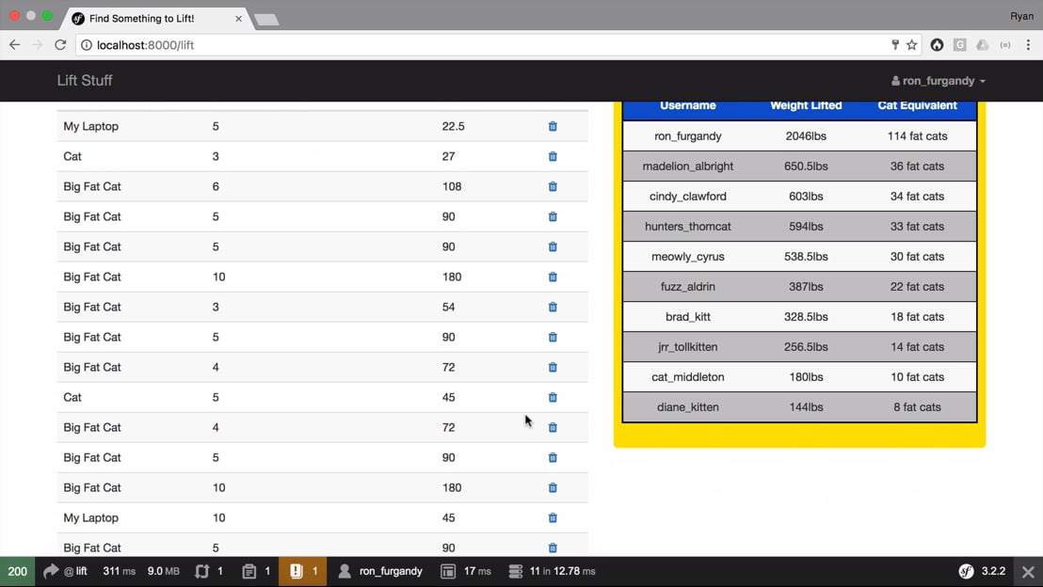Click cat_middleton leaderboard username
This screenshot has height=587, width=1043.
(688, 377)
